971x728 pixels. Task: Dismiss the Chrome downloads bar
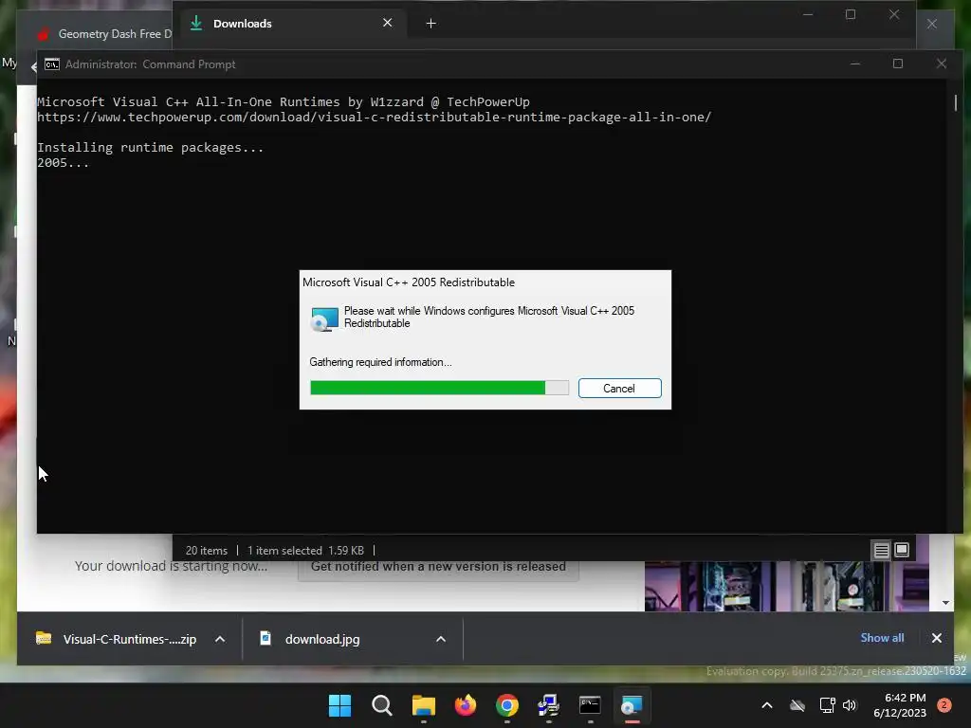point(936,638)
